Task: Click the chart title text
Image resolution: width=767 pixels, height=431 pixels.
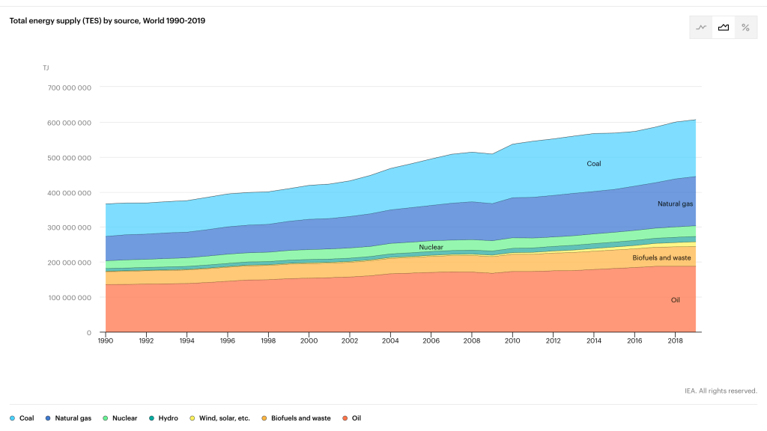Action: (107, 21)
